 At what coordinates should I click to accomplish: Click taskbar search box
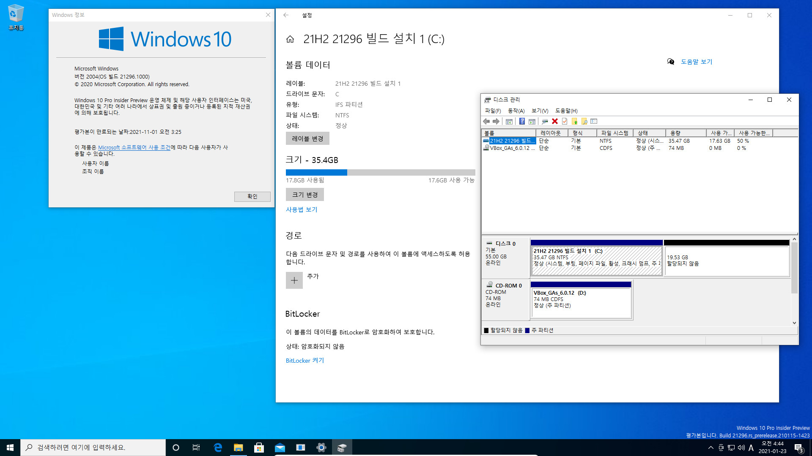pyautogui.click(x=93, y=448)
